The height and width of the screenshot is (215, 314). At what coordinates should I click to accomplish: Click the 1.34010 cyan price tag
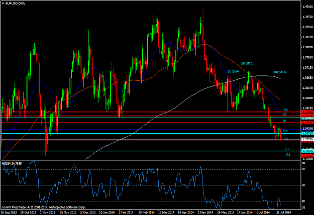(307, 133)
